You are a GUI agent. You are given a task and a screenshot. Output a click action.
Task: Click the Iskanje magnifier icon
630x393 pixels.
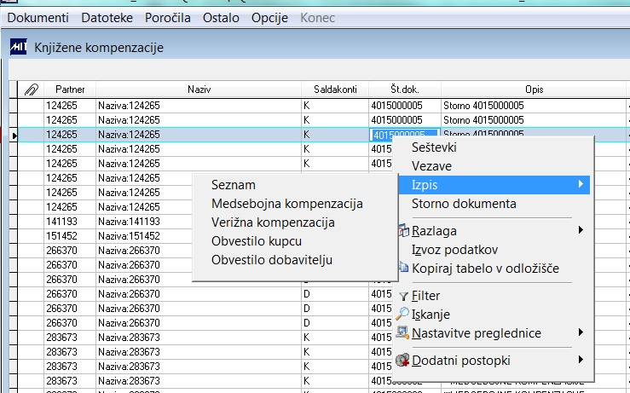pyautogui.click(x=402, y=314)
